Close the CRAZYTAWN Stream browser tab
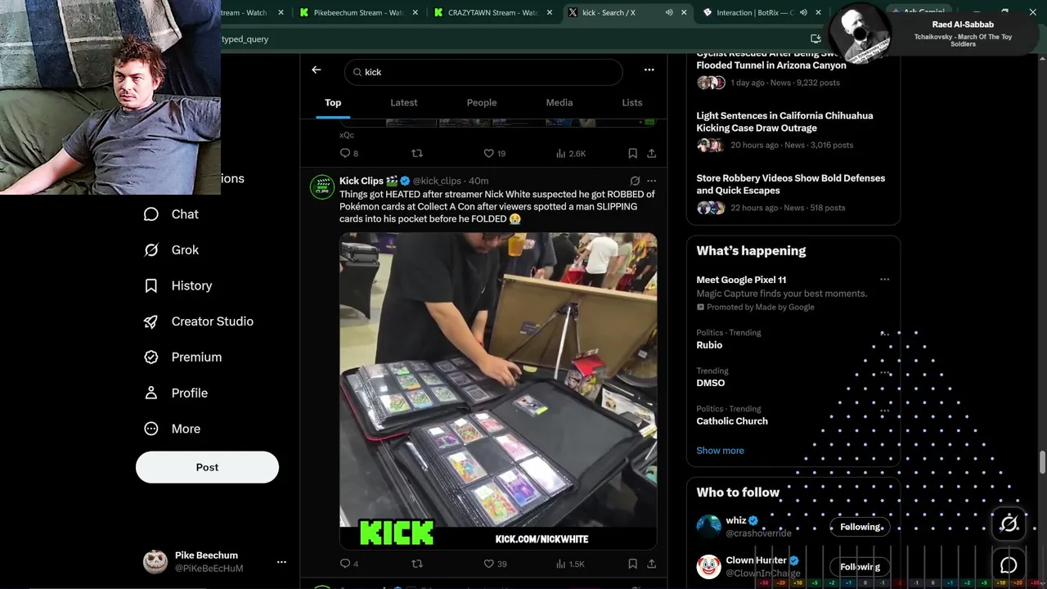This screenshot has width=1047, height=589. coord(549,12)
